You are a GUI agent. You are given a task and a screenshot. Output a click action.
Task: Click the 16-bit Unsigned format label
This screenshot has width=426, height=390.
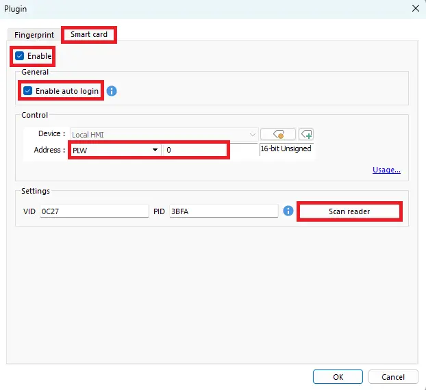286,148
